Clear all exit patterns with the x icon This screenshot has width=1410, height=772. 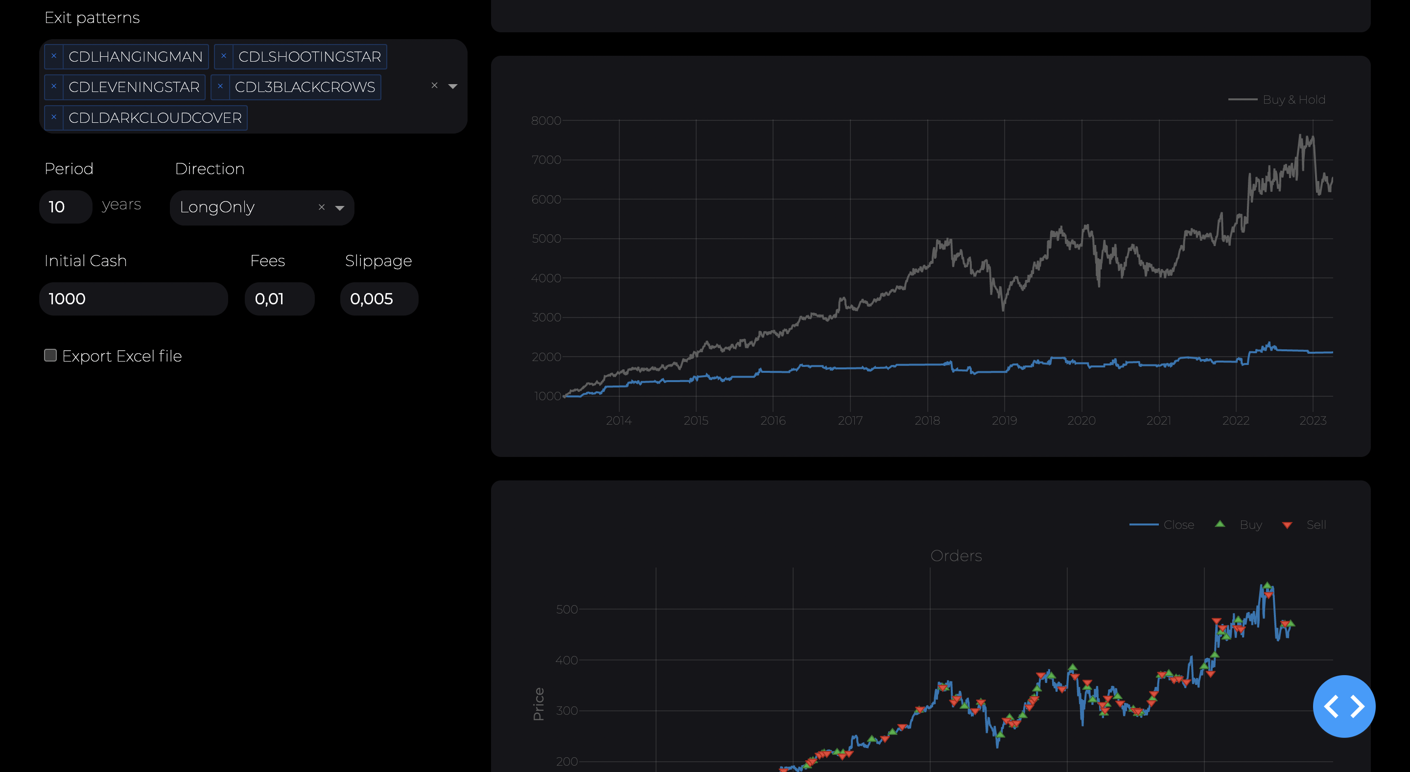click(435, 85)
